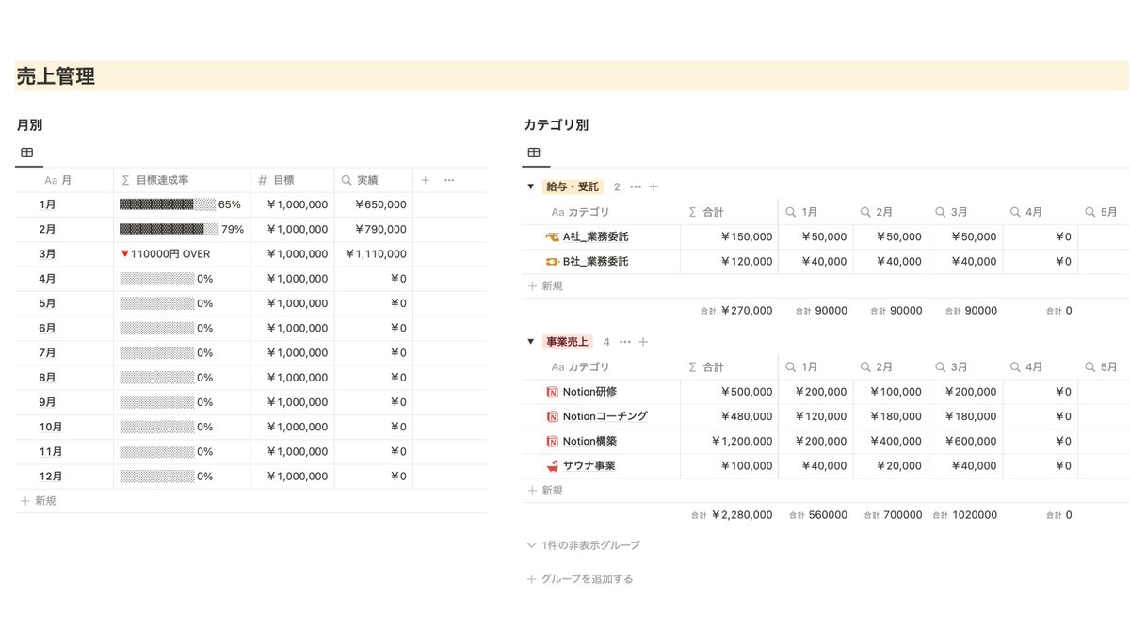The height and width of the screenshot is (632, 1130).
Task: Add an entry with plus beside 事業売上 group
Action: point(643,341)
